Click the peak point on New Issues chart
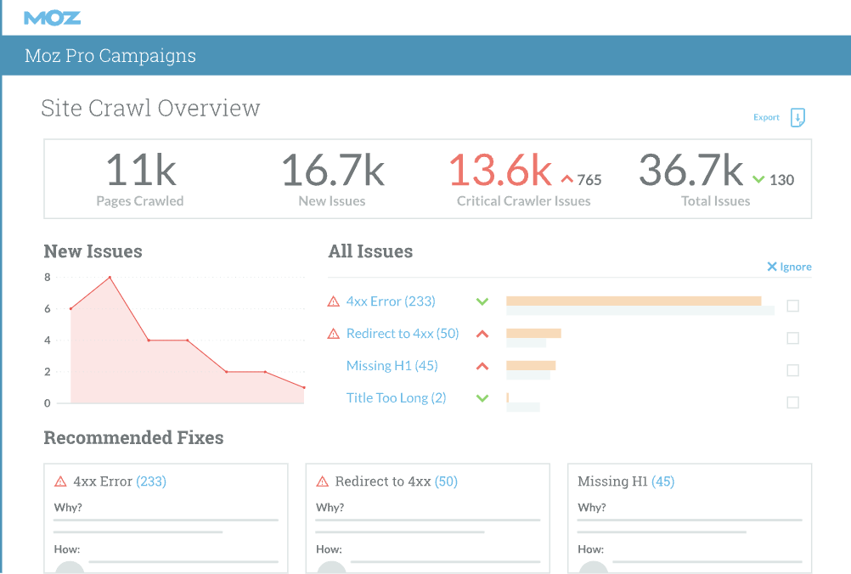 pyautogui.click(x=110, y=277)
